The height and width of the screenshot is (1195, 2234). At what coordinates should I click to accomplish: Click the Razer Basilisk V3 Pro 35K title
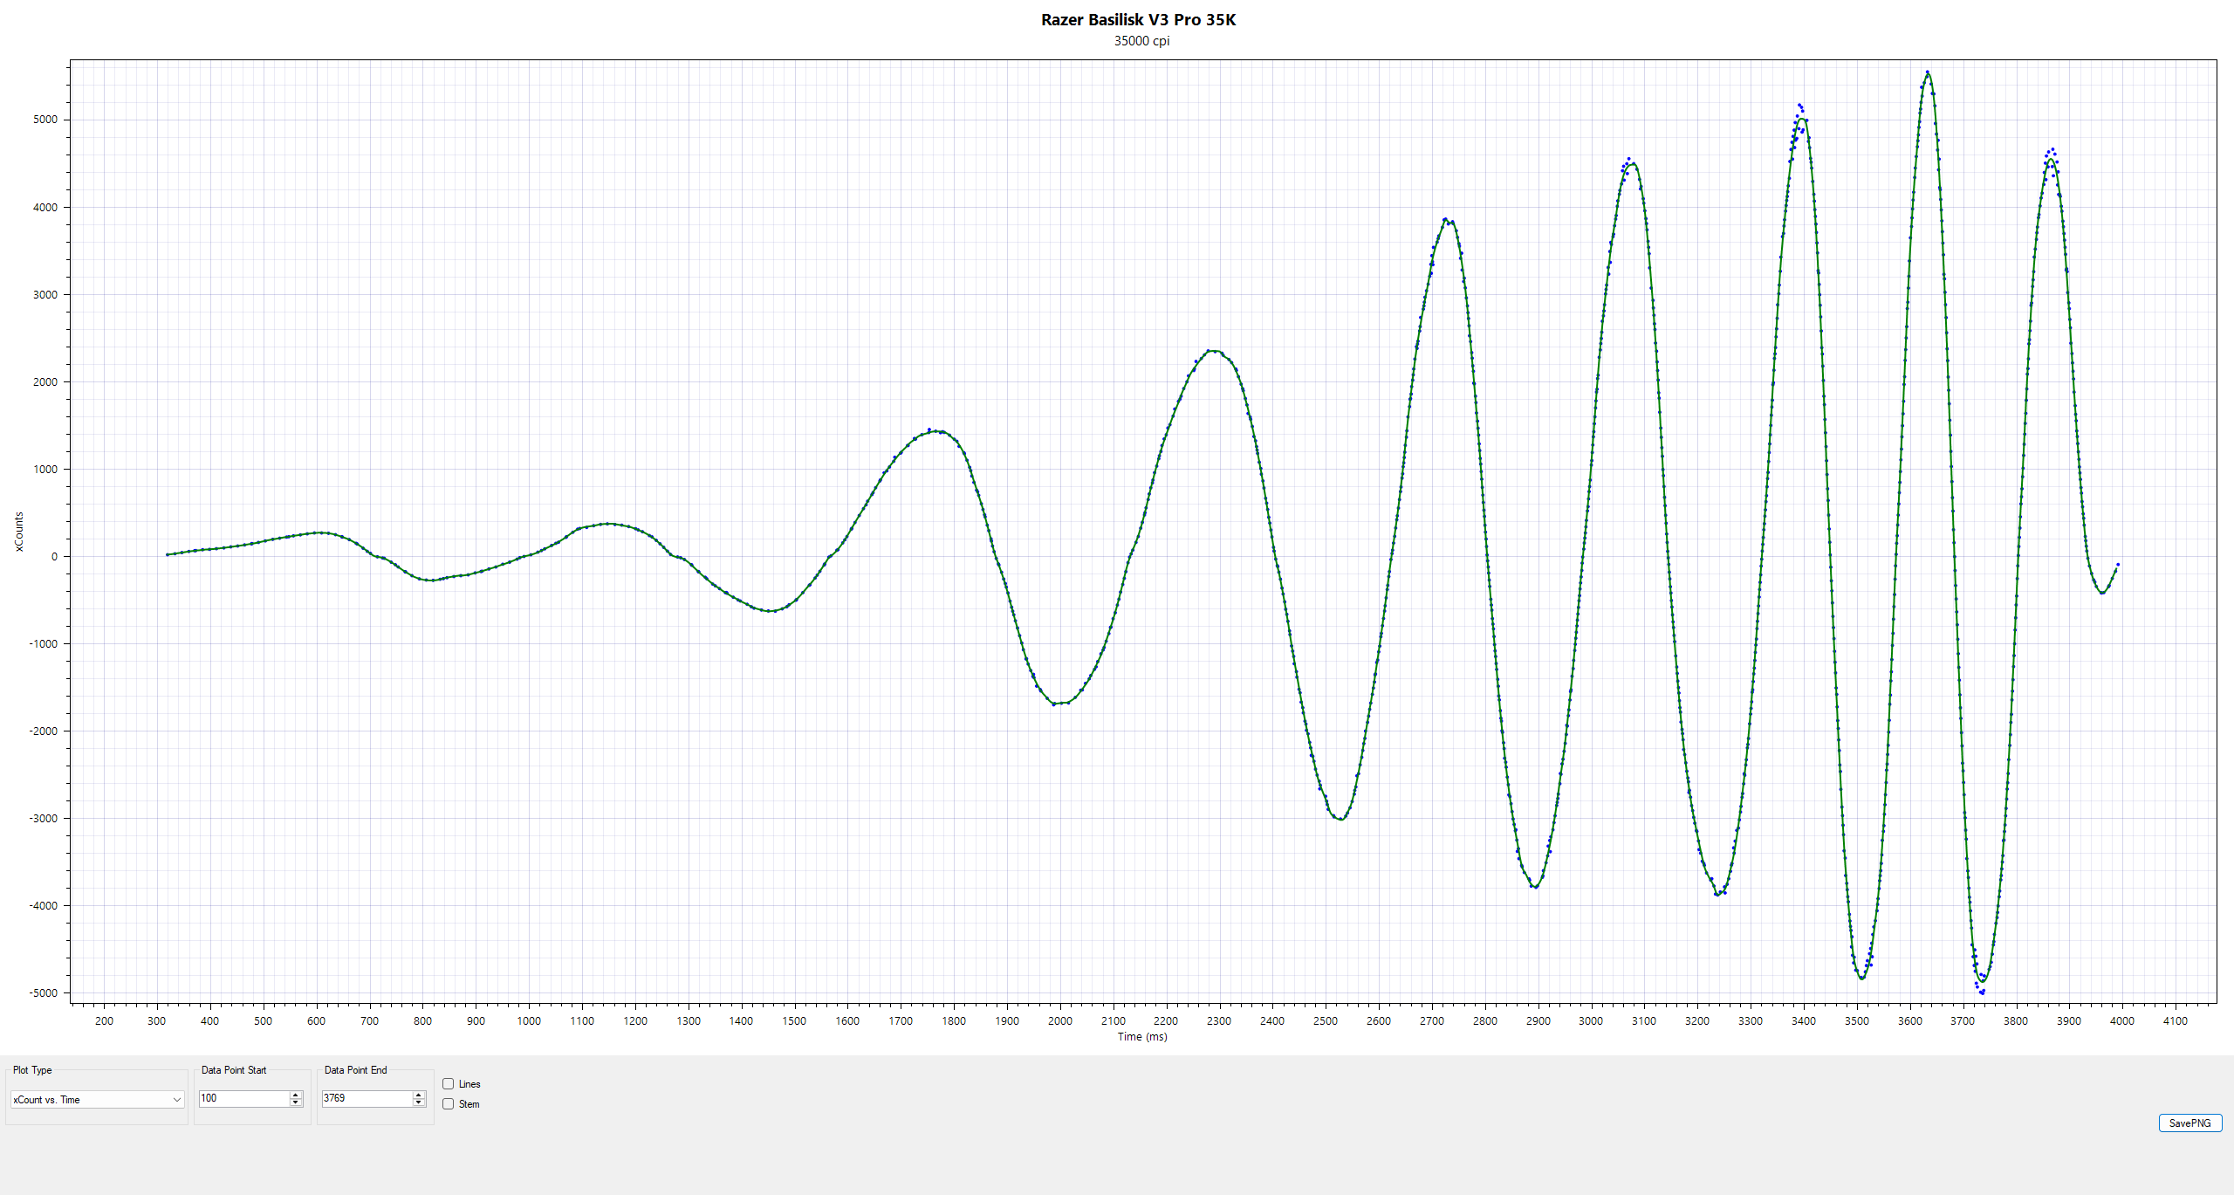click(1138, 20)
